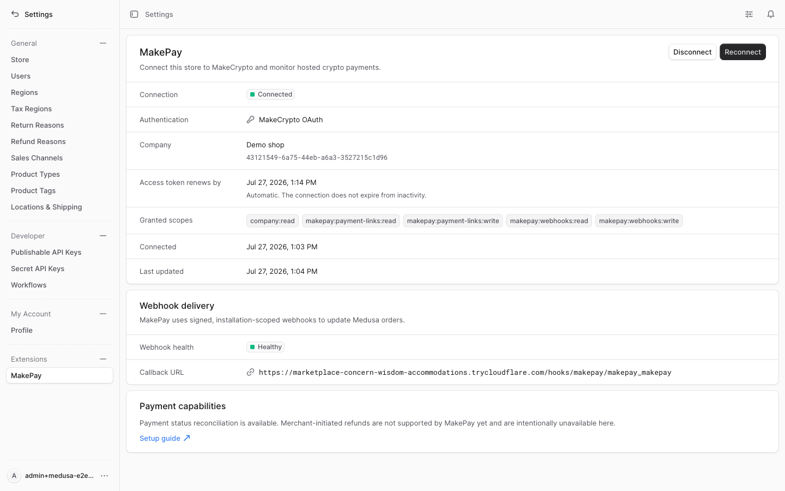785x491 pixels.
Task: Click makepay:webhooks:write scope tag
Action: coord(639,221)
